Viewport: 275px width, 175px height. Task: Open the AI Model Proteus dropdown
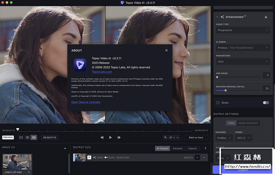(x=243, y=48)
